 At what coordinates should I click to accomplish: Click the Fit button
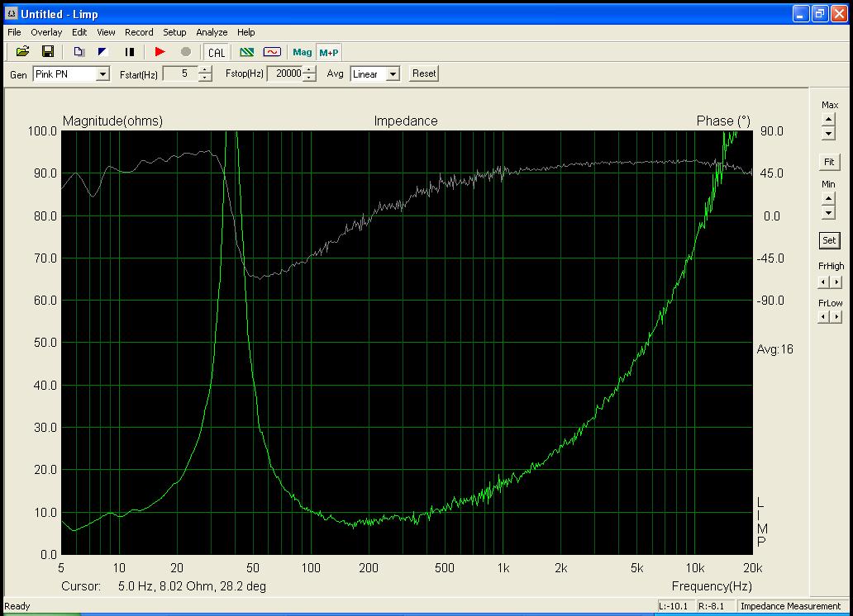[829, 162]
